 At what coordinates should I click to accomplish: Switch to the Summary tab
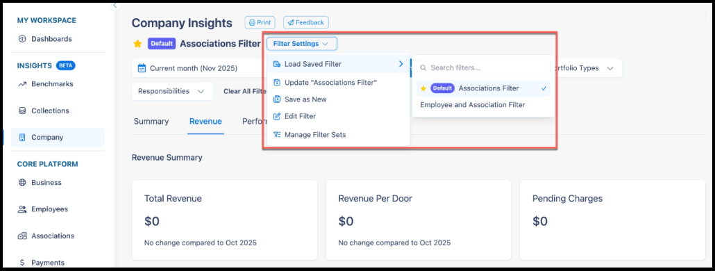coord(151,122)
